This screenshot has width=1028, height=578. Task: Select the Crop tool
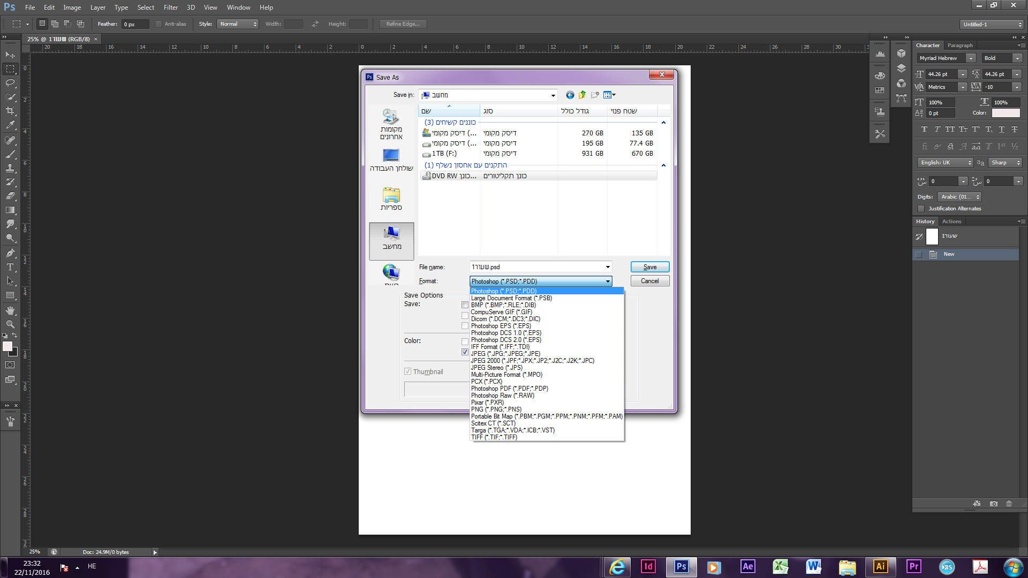pos(10,111)
